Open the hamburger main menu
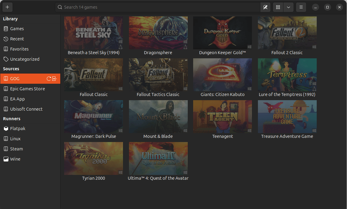The height and width of the screenshot is (209, 347). [301, 7]
